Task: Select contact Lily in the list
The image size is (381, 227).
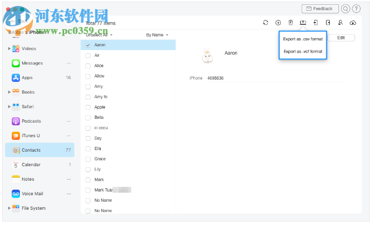Action: tap(128, 169)
